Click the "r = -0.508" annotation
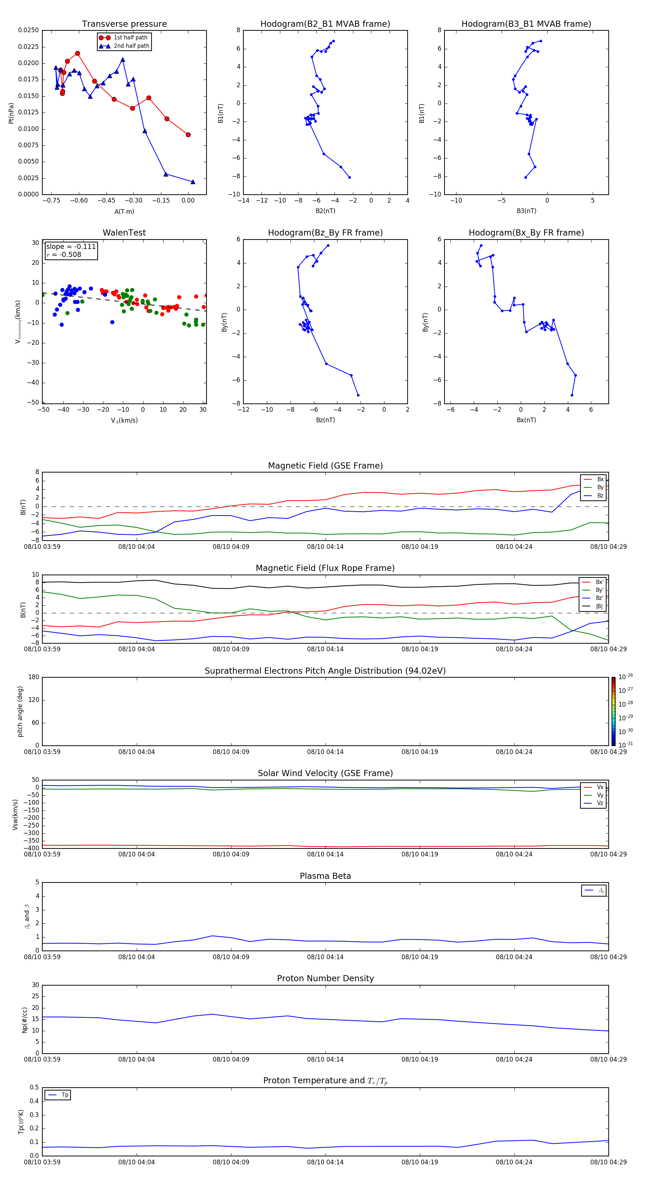Screen dimensions: 651x1194 [64, 254]
